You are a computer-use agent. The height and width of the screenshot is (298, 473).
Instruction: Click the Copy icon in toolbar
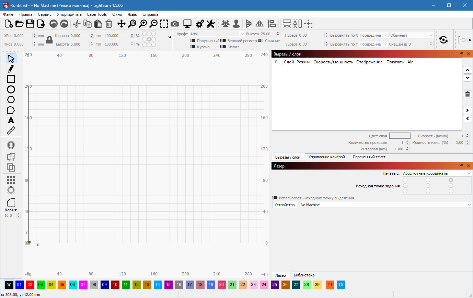pyautogui.click(x=88, y=24)
